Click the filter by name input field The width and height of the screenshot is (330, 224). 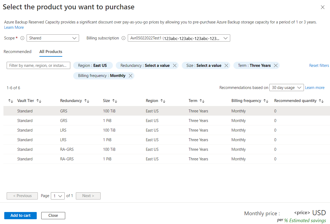[38, 66]
